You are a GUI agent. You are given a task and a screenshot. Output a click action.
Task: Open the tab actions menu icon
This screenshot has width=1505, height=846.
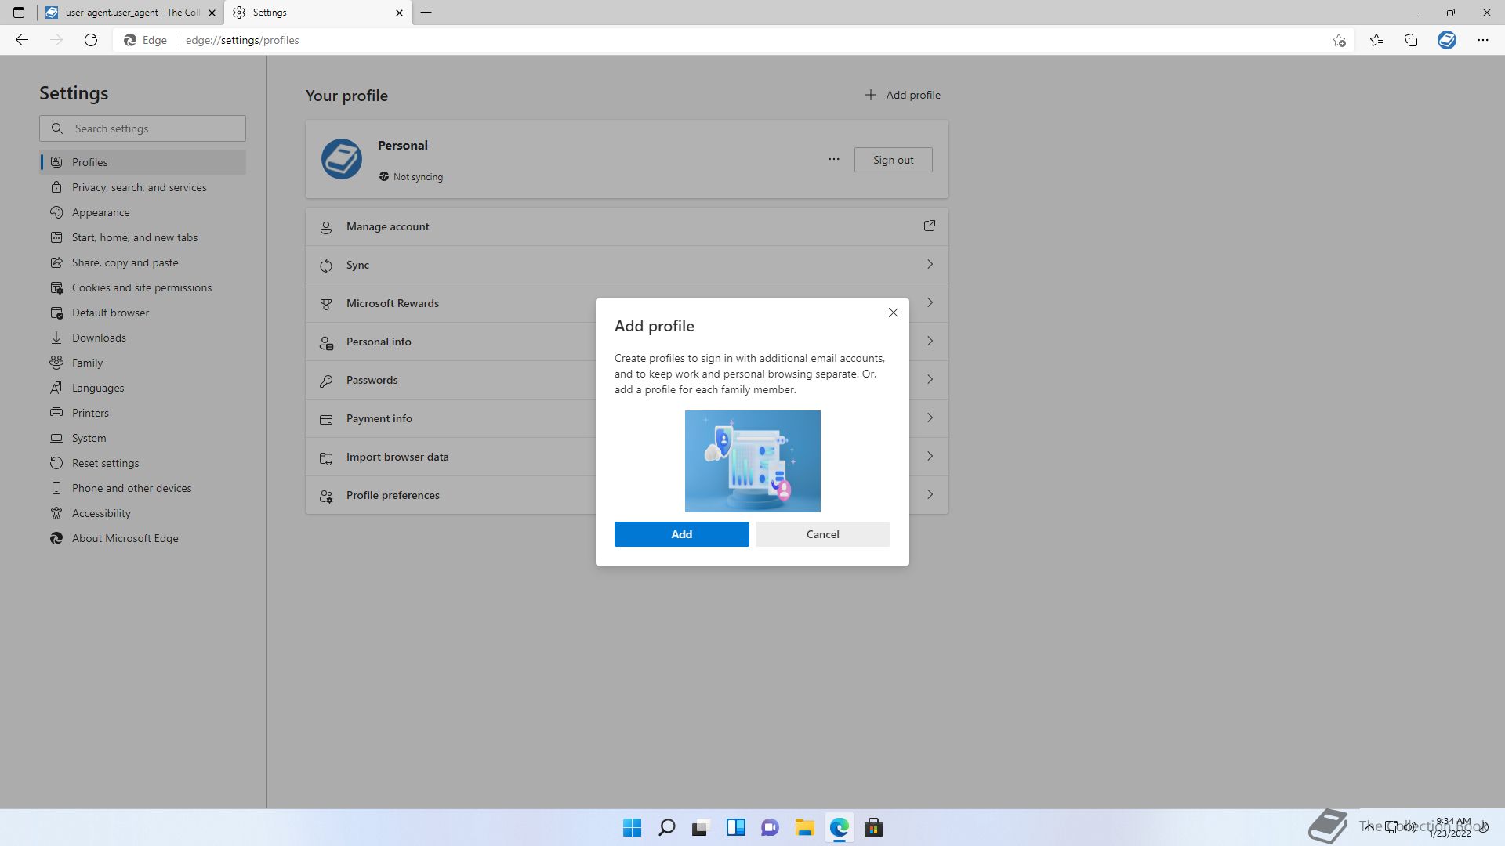pyautogui.click(x=19, y=13)
